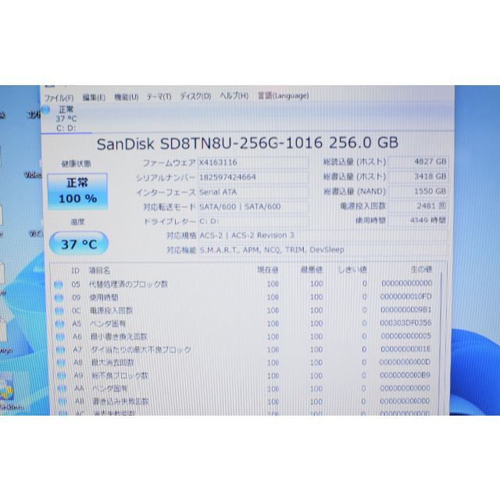Viewport: 500px width, 500px height.
Task: Click the SanDisk SD8TN8U-256G-1016 model title
Action: click(x=248, y=143)
